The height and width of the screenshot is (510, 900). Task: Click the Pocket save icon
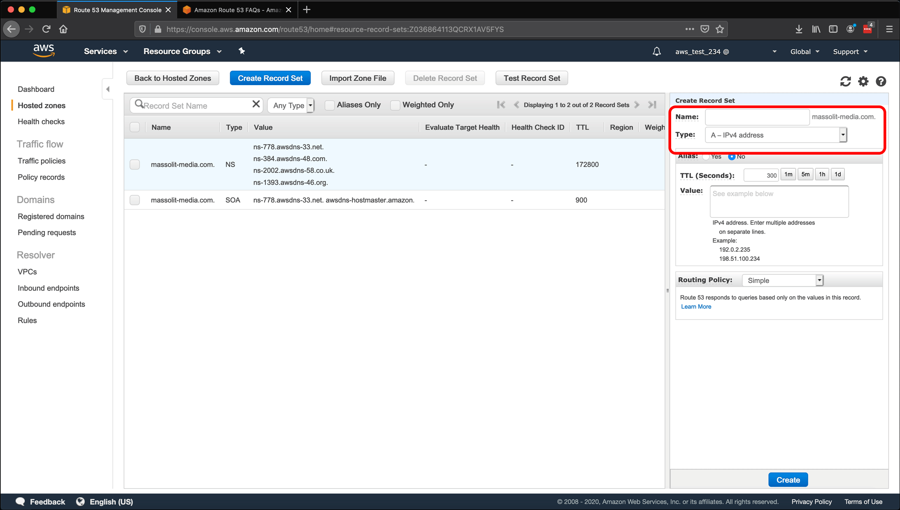point(705,29)
